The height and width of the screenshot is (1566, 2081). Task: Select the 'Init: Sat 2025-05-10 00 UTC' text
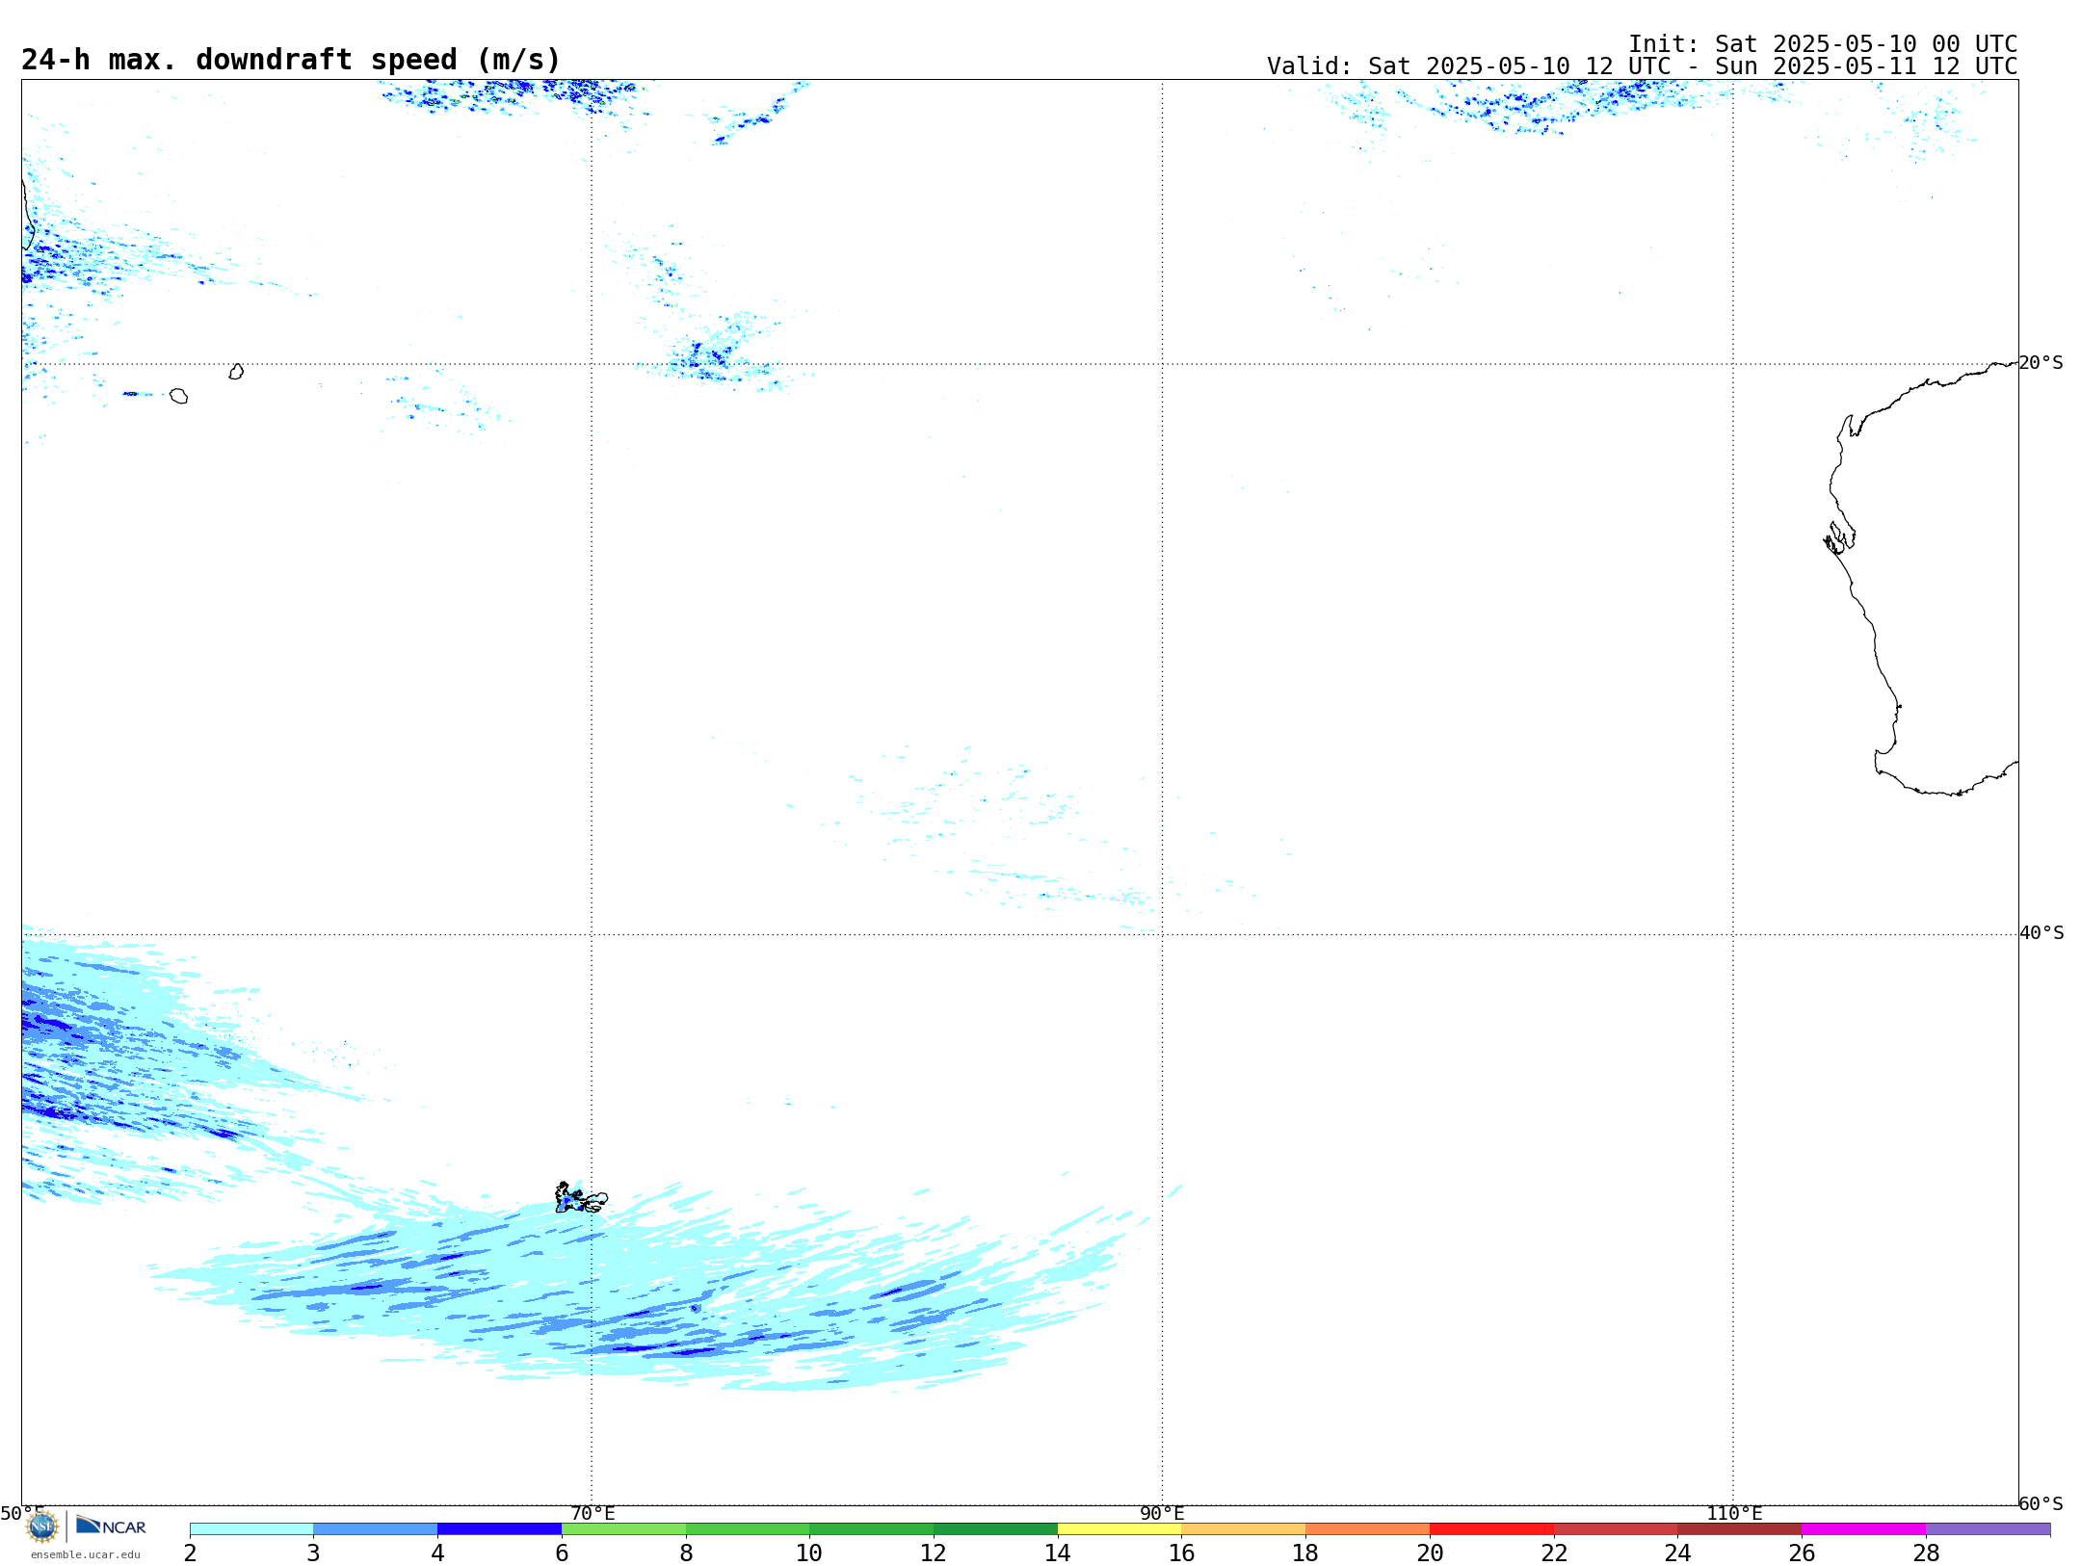(x=1823, y=44)
